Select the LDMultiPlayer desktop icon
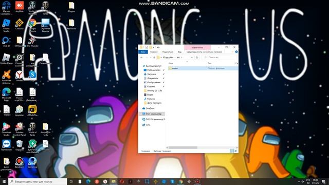 tap(32, 111)
